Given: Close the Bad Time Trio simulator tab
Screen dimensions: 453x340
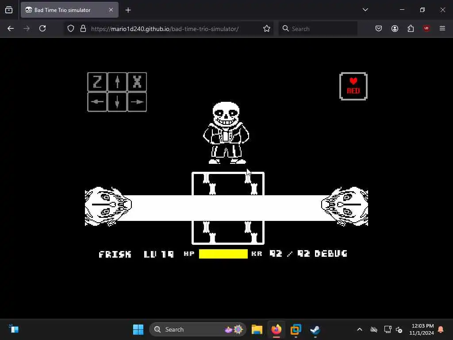Looking at the screenshot, I should pos(111,10).
